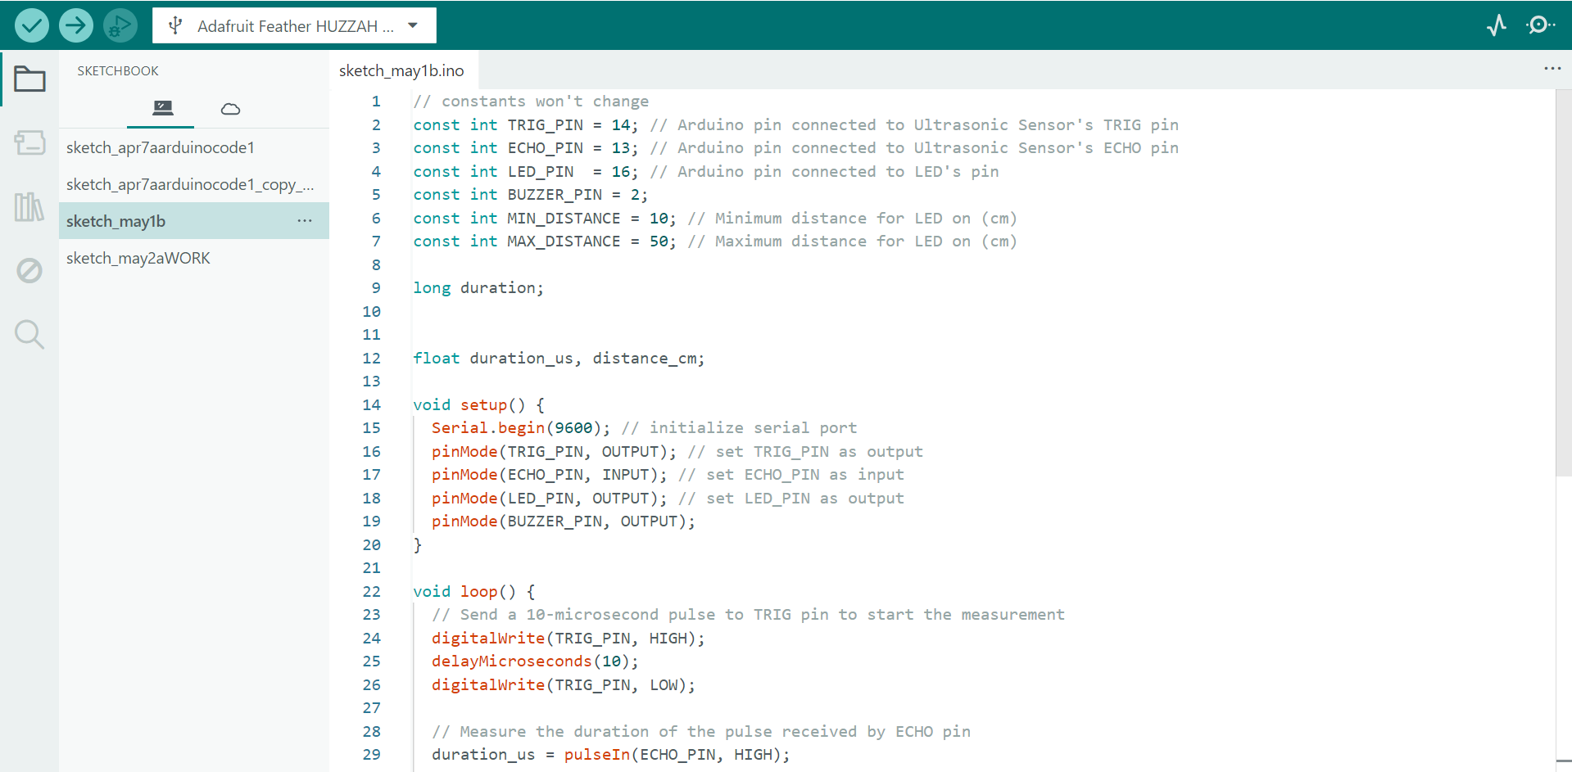Open sketch_apr7aarduinocode1 from the sketchbook
This screenshot has height=772, width=1572.
pyautogui.click(x=161, y=147)
